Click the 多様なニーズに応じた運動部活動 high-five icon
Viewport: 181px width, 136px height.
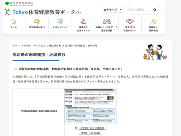[x=107, y=21]
